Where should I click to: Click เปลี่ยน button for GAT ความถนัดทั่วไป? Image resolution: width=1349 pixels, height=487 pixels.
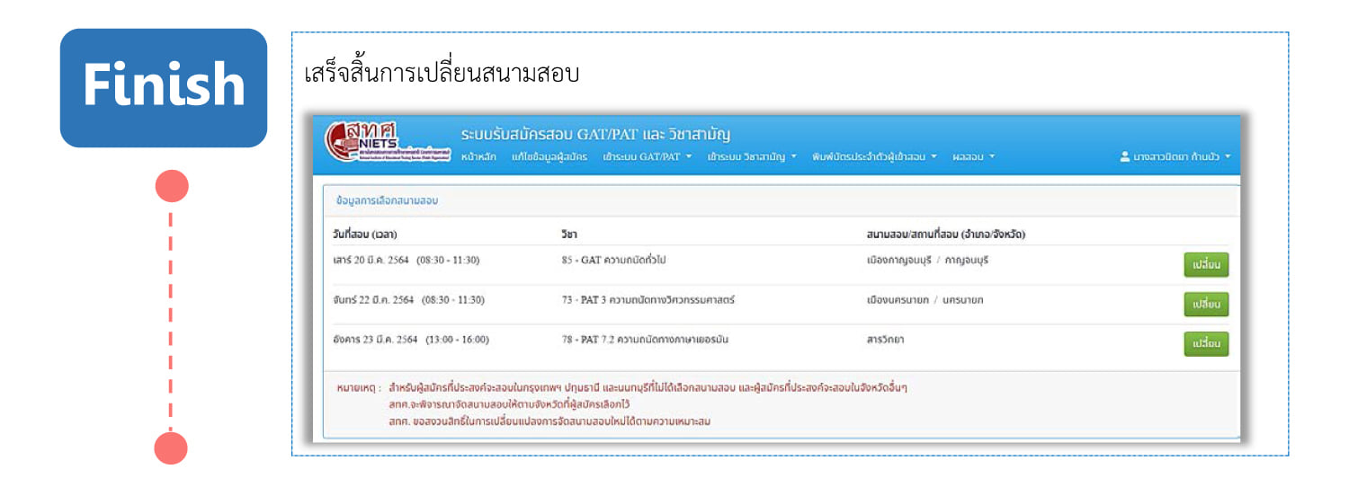click(1206, 265)
